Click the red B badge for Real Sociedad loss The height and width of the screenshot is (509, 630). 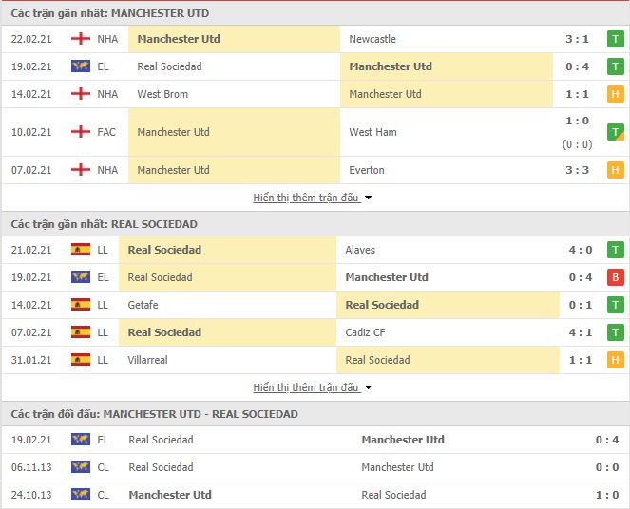[615, 277]
